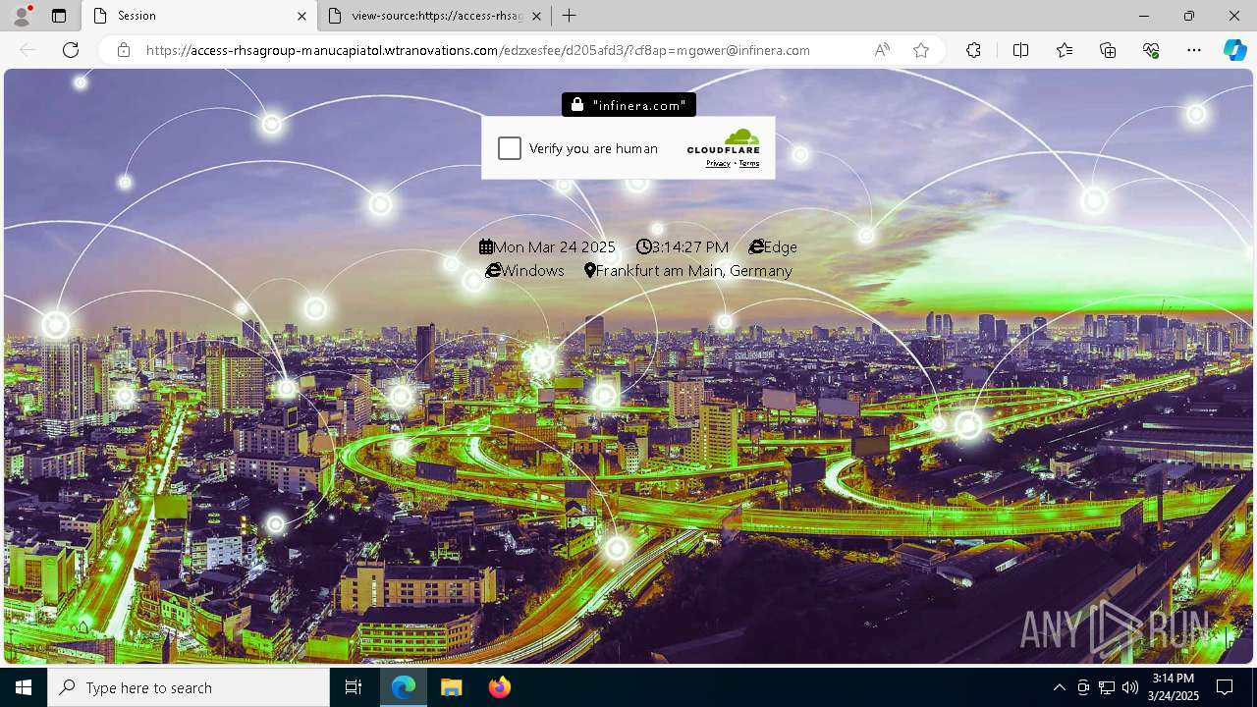Open a new browser tab
This screenshot has height=707, width=1257.
pos(570,16)
